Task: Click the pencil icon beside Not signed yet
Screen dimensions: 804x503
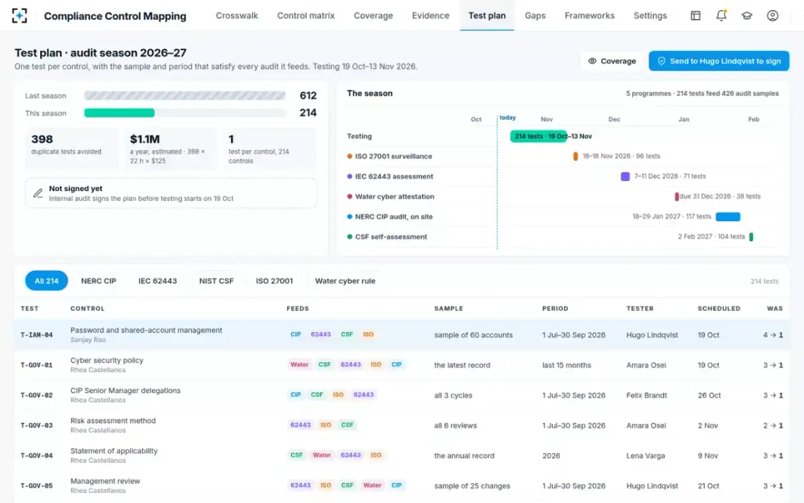Action: point(38,193)
